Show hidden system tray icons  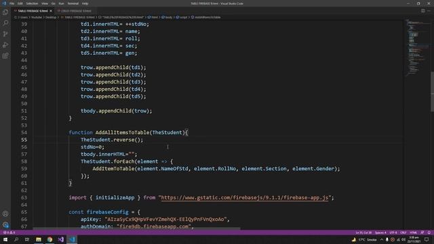coord(382,239)
